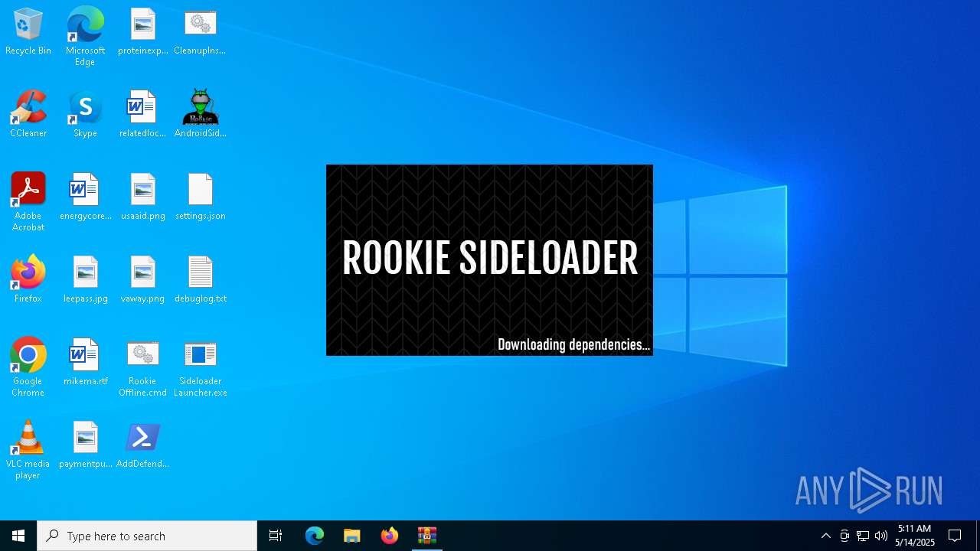The width and height of the screenshot is (980, 551).
Task: Open the Windows Start menu
Action: coord(18,536)
